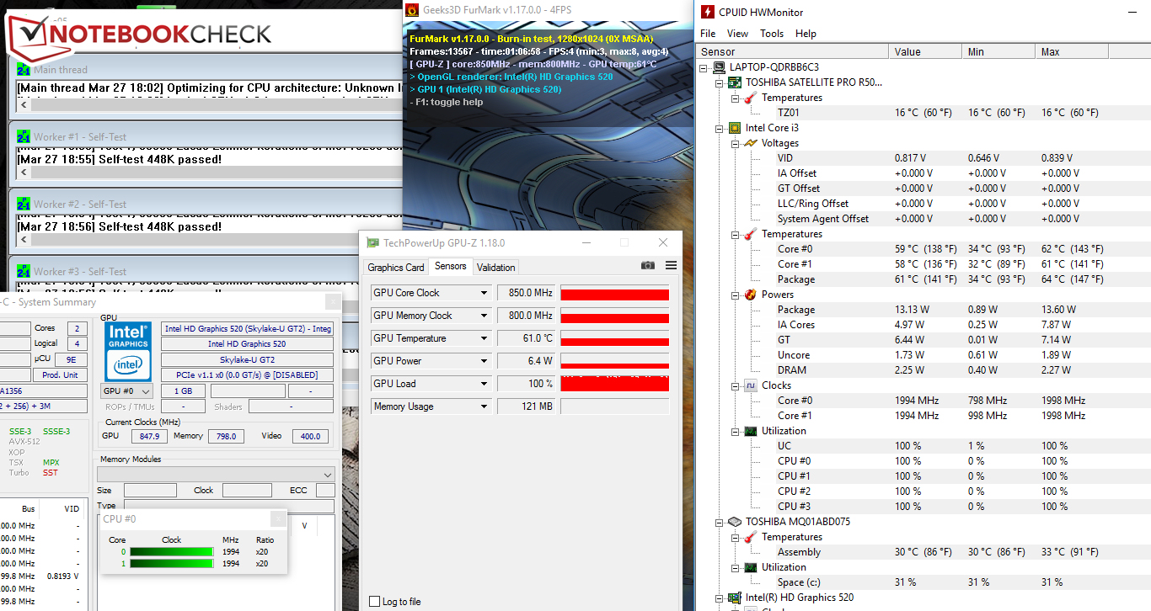Click the Intel Graphics logo in System Summary
Image resolution: width=1151 pixels, height=611 pixels.
(129, 351)
